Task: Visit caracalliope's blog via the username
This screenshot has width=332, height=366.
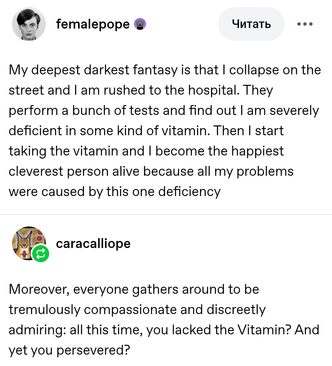Action: (x=93, y=244)
